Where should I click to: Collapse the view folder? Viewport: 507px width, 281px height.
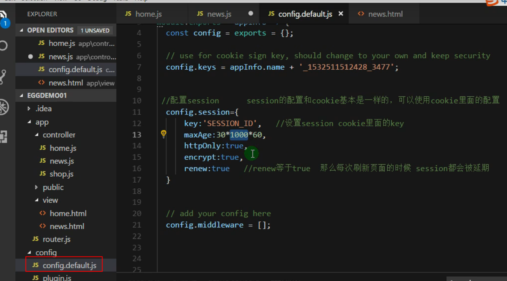(50, 200)
